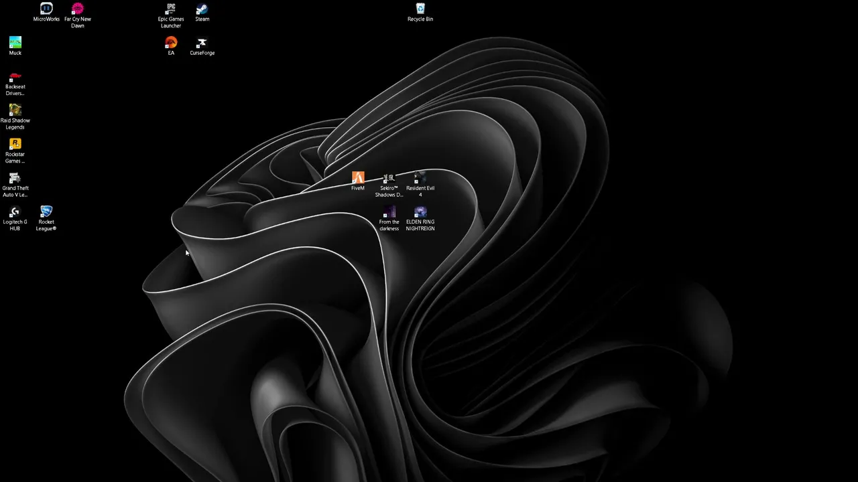Select the FiveM desktop icon
858x482 pixels.
tap(358, 181)
